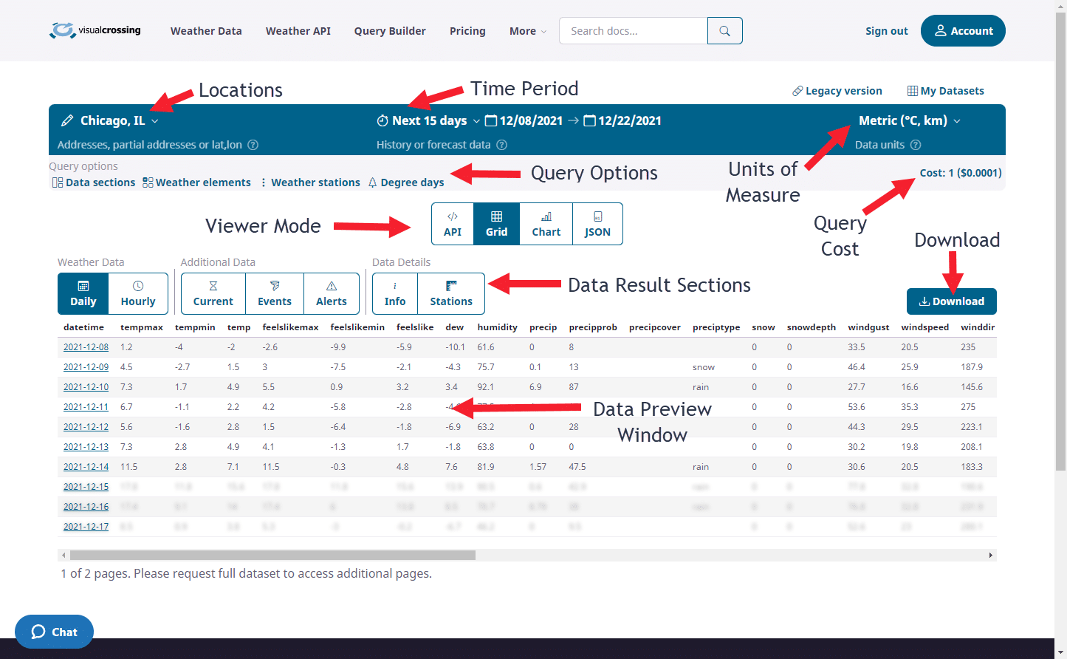
Task: Select the Degree days query option
Action: tap(406, 182)
